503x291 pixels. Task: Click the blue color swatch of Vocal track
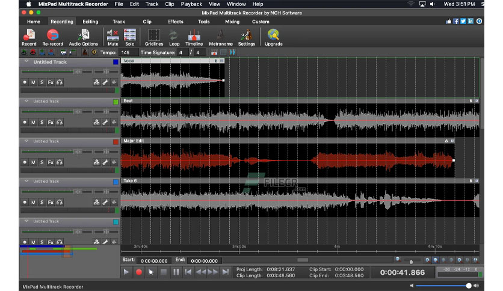click(x=116, y=62)
